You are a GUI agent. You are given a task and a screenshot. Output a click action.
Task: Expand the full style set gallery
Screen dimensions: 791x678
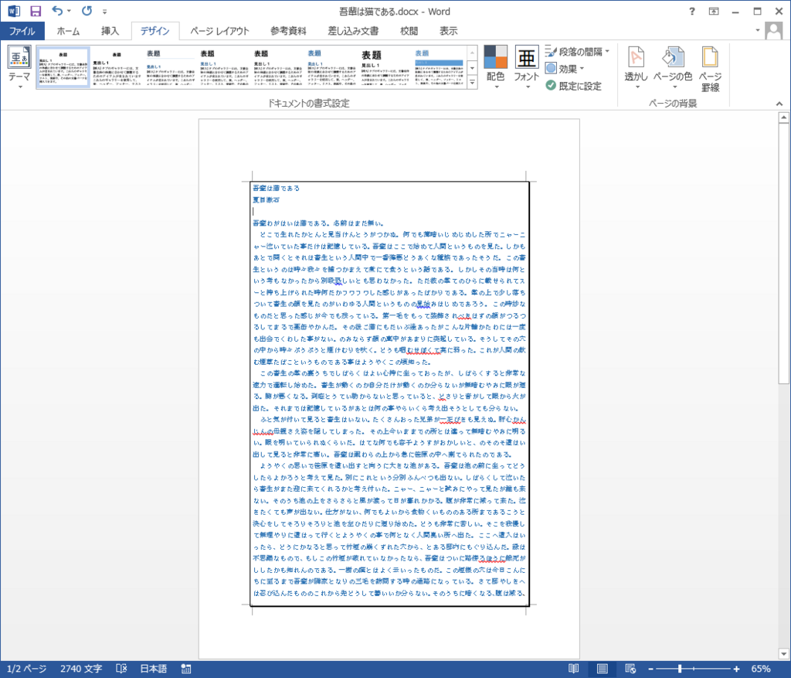pos(473,82)
